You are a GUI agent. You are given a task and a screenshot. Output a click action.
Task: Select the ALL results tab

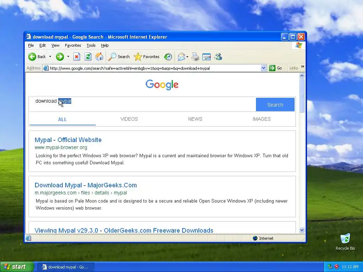pos(62,119)
